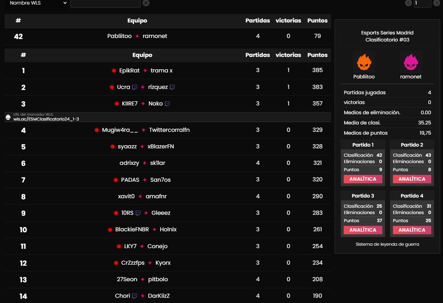Select player name Kyorx
Screen dimensions: 443x303
click(163, 263)
